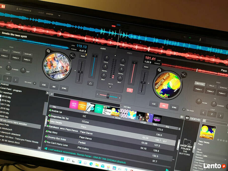Open the browser options list icon
Viewport: 228px width, 171px height.
click(182, 117)
